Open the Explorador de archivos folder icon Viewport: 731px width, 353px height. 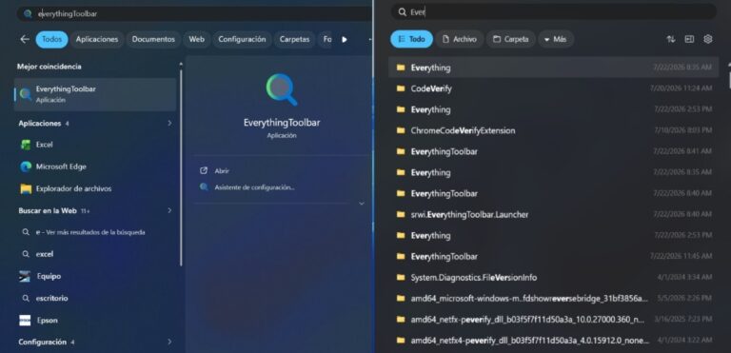[26, 188]
